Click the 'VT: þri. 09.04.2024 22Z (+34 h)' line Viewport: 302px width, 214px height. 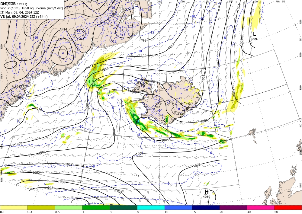(x=24, y=17)
